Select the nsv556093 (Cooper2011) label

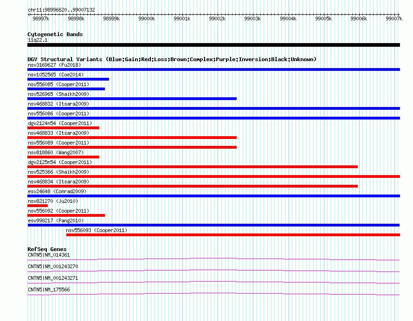point(97,230)
